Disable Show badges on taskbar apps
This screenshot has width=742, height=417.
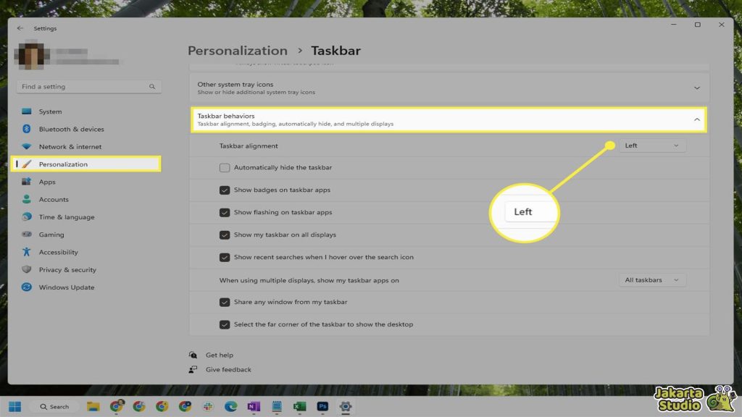(x=225, y=190)
